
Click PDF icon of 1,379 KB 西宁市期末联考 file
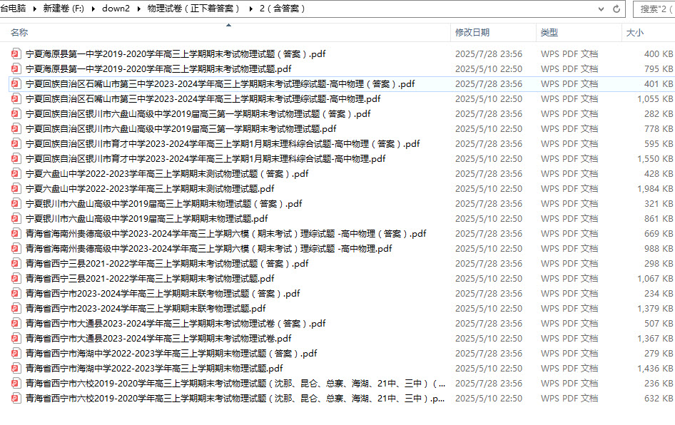(16, 309)
